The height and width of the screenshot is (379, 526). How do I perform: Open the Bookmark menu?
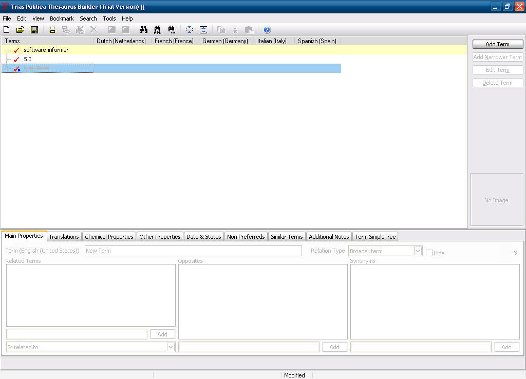(62, 18)
